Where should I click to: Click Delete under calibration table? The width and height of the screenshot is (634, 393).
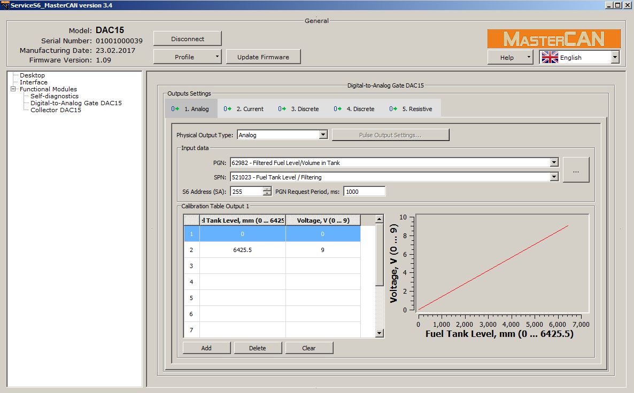click(x=257, y=348)
